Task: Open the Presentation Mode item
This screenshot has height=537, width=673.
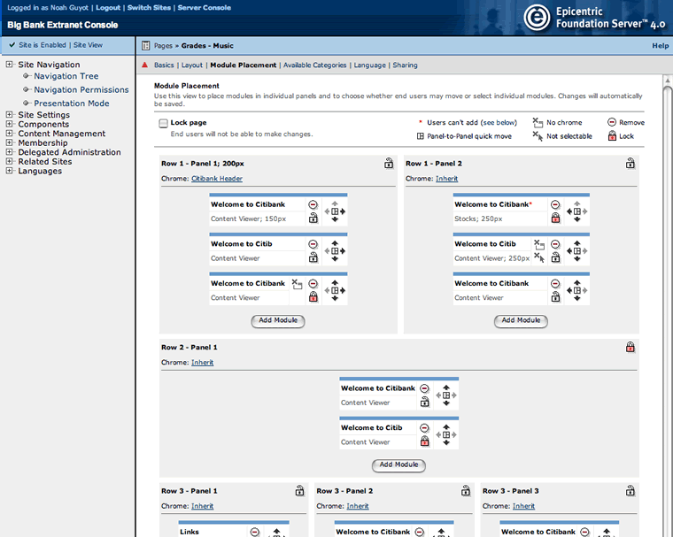Action: [x=71, y=104]
